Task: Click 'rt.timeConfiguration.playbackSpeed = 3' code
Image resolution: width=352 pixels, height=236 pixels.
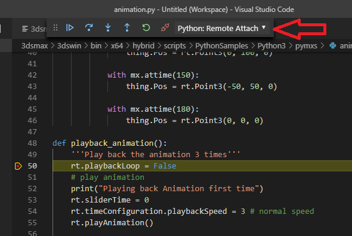Action: pos(158,212)
